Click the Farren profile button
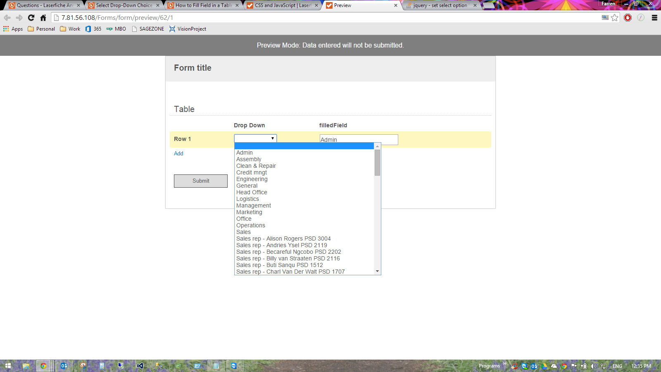Screen dimensions: 661x372 coord(608,3)
